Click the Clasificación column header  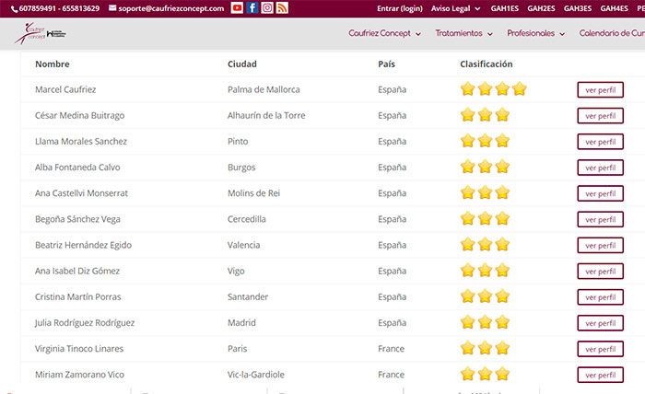(x=486, y=64)
